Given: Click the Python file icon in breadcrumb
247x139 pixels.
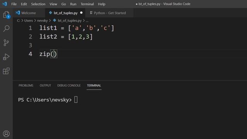Looking at the screenshot, I should (54, 20).
